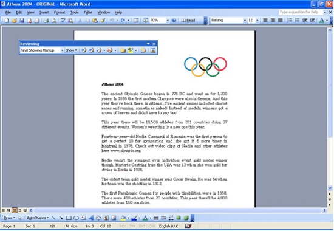This screenshot has height=231, width=334.
Task: Select the Oval shape tool
Action: pos(76,218)
